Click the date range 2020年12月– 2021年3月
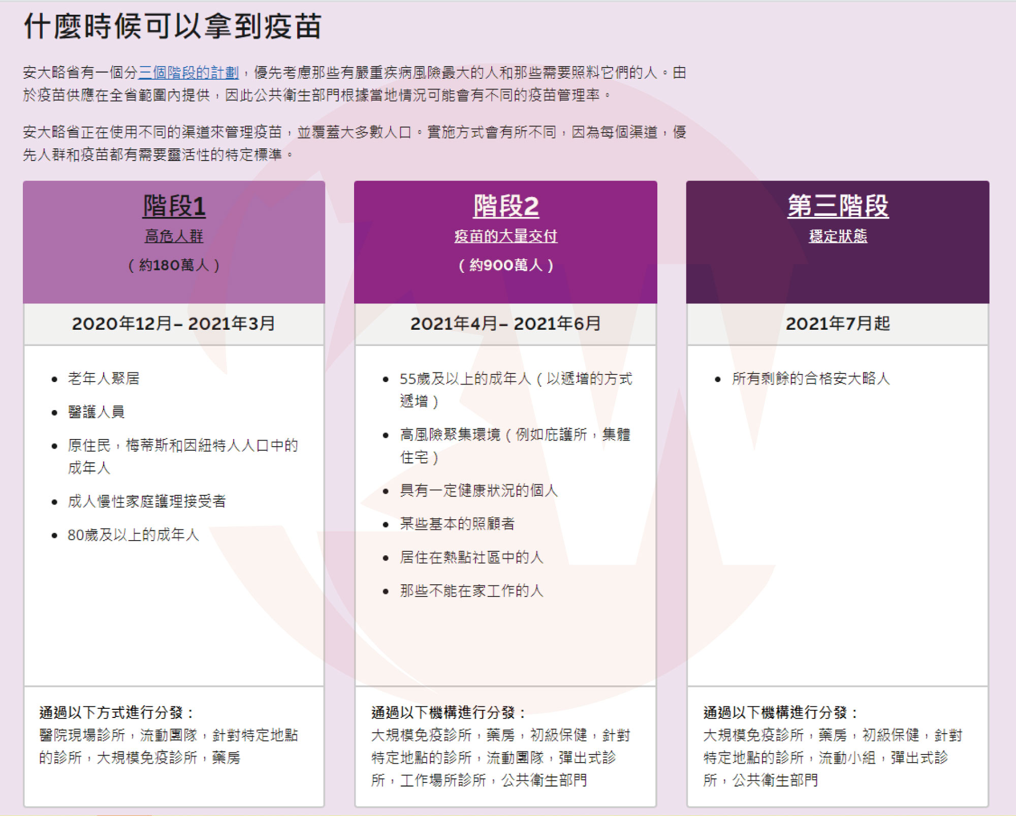Image resolution: width=1016 pixels, height=816 pixels. pos(174,323)
